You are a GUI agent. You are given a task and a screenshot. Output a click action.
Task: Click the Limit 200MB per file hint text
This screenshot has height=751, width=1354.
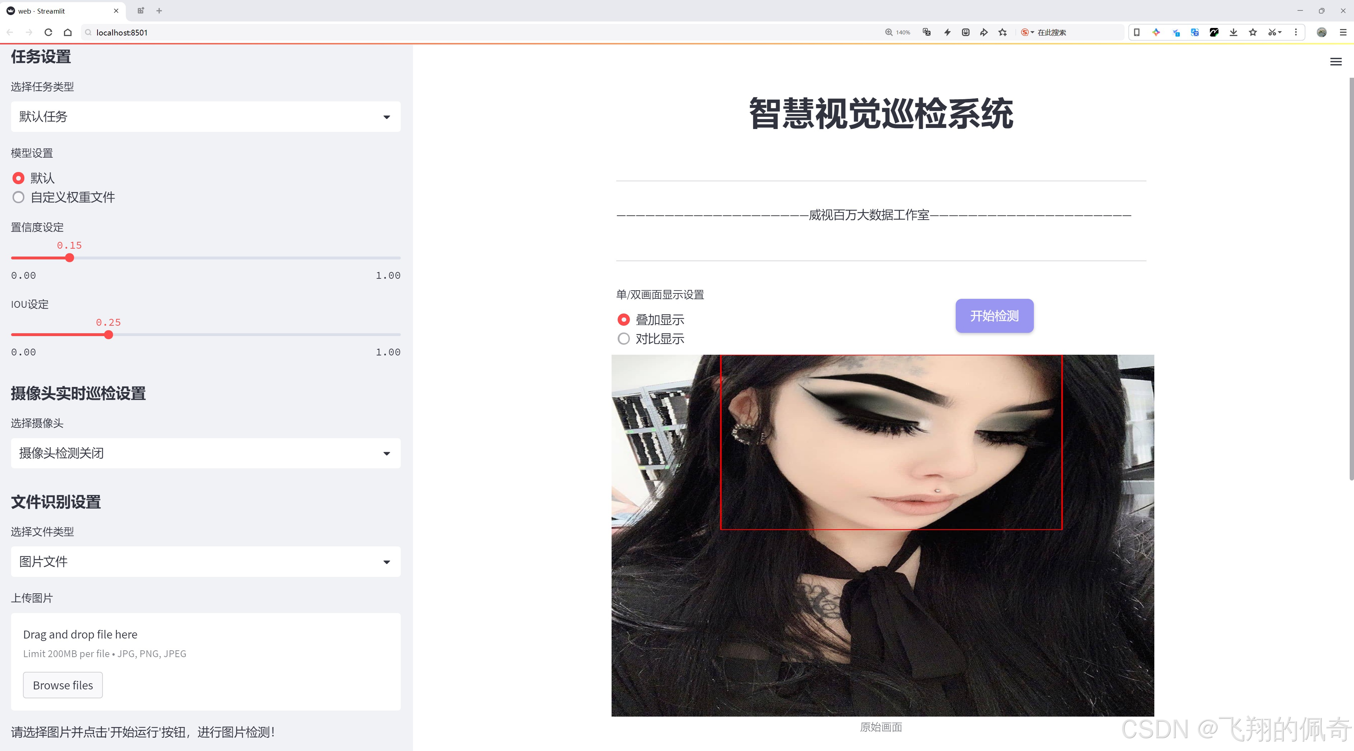pyautogui.click(x=105, y=654)
